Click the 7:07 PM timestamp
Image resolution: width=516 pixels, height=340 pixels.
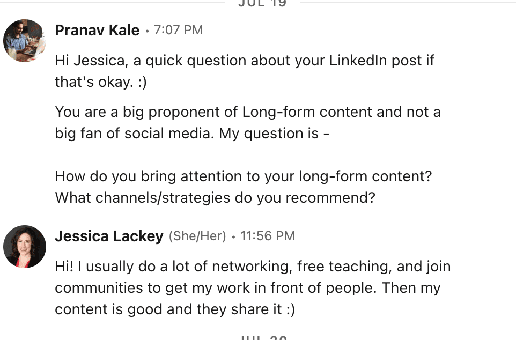(x=179, y=30)
